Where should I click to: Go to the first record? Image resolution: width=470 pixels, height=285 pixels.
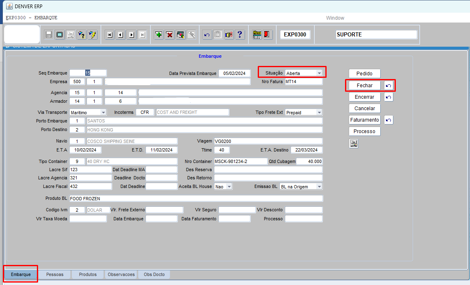(x=109, y=35)
